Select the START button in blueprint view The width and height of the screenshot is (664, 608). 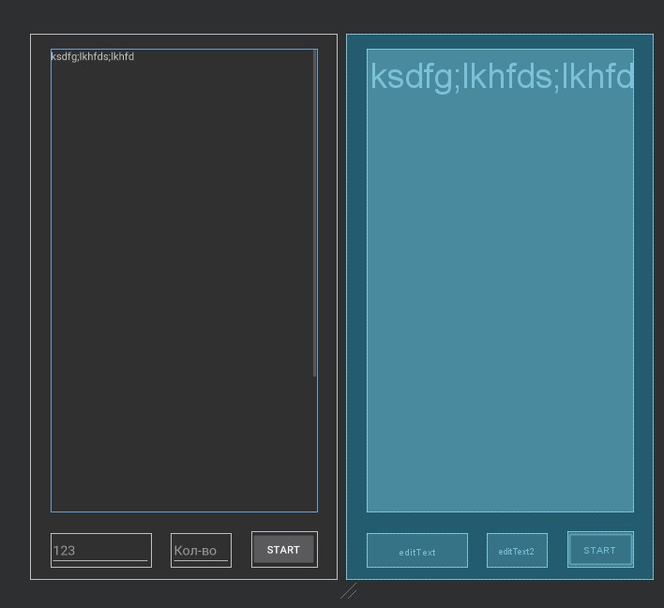coord(600,550)
